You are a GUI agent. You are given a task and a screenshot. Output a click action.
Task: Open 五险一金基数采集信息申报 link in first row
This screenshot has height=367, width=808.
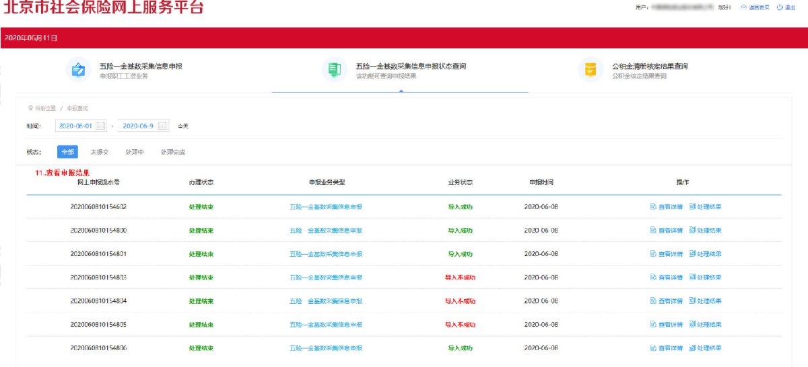pos(326,207)
